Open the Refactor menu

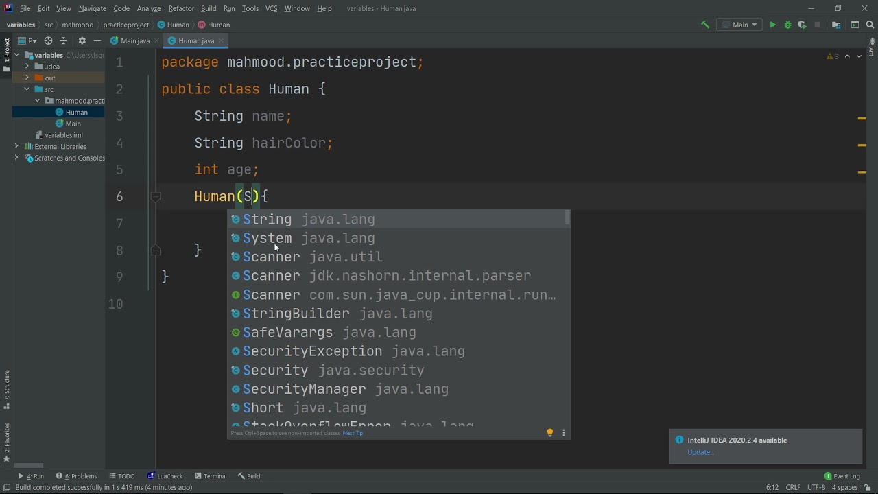181,8
